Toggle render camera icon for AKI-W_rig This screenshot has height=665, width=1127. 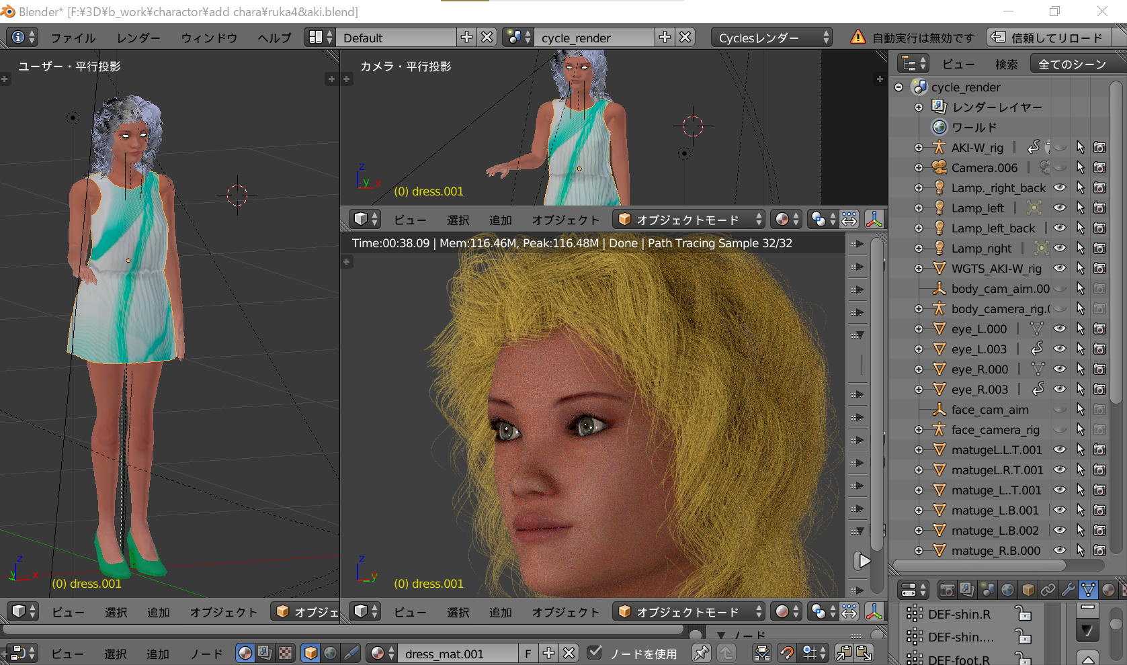point(1099,147)
